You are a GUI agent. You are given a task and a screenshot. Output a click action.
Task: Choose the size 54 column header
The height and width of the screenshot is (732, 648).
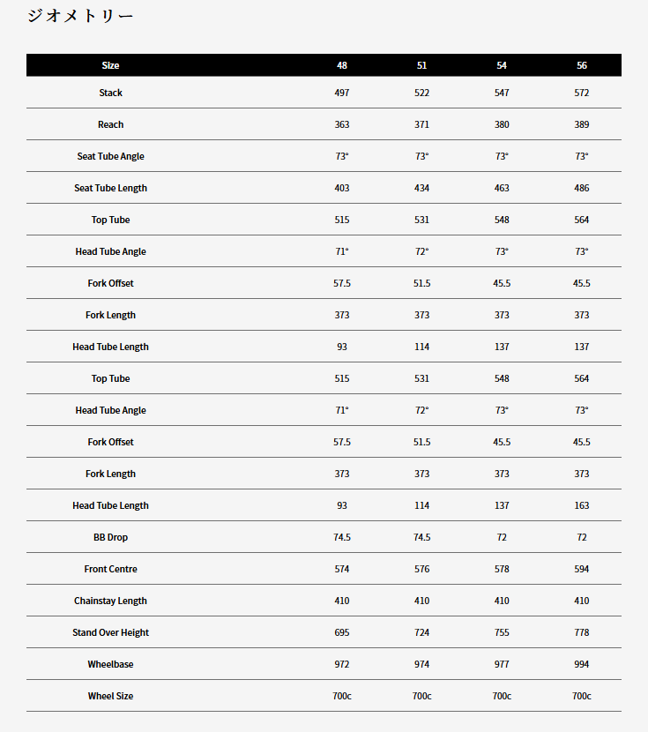pyautogui.click(x=502, y=65)
